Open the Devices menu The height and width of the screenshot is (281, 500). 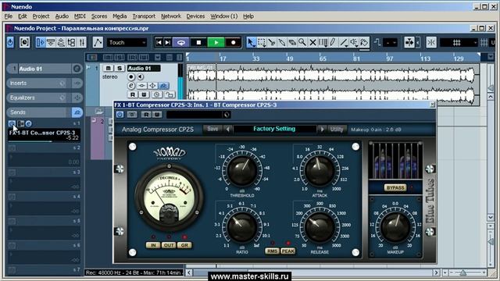coord(195,16)
